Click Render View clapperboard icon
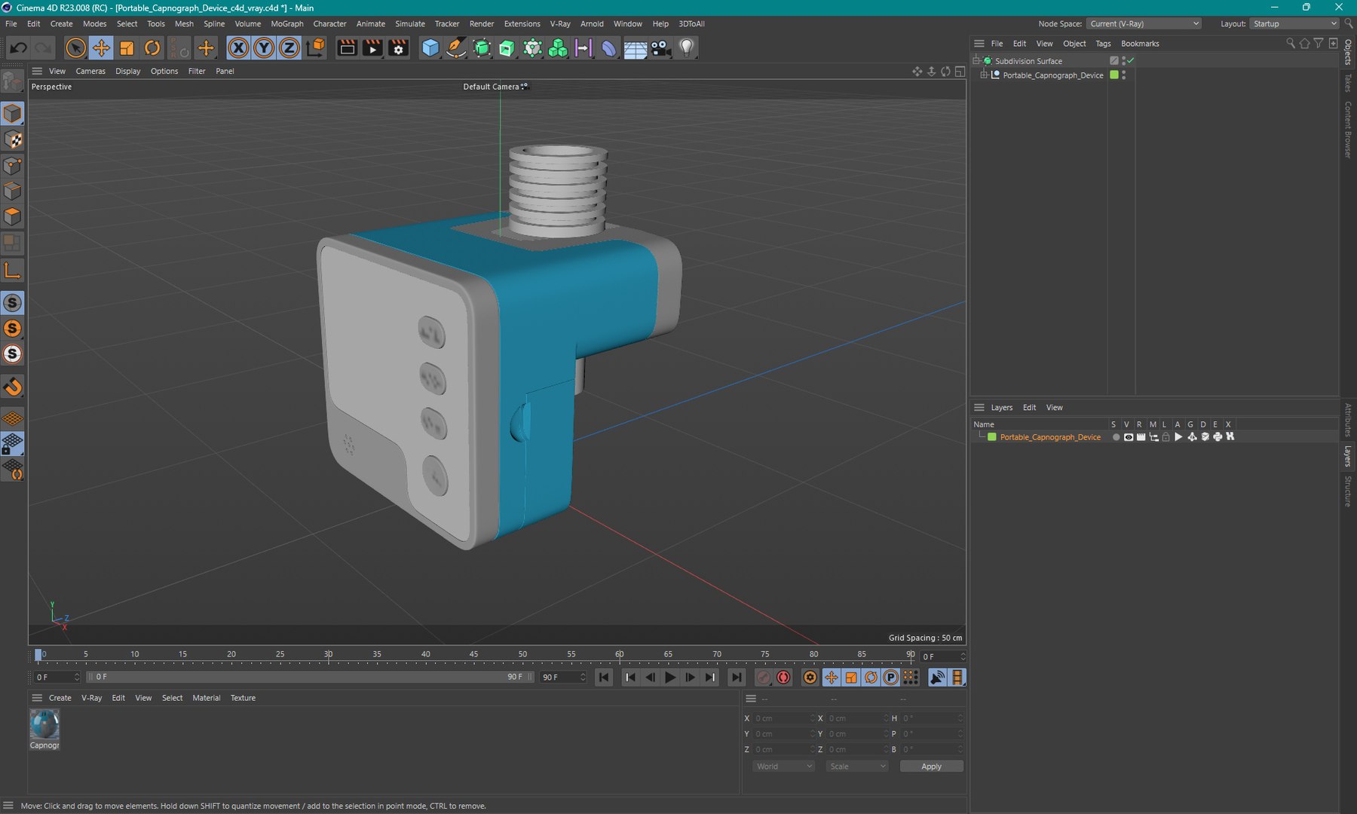This screenshot has width=1357, height=814. tap(347, 48)
